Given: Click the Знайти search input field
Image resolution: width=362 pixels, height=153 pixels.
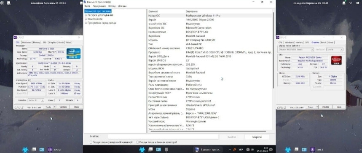Looking at the screenshot, I should [x=163, y=137].
